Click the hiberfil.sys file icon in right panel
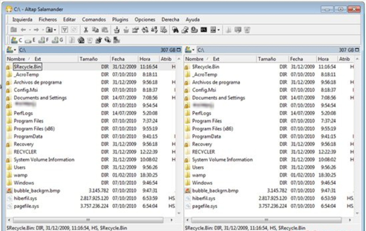366x231 pixels. pyautogui.click(x=188, y=199)
